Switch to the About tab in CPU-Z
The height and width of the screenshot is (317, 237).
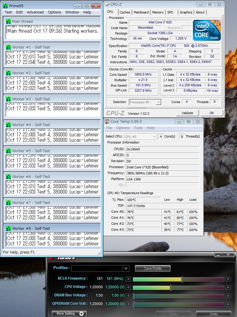(200, 12)
